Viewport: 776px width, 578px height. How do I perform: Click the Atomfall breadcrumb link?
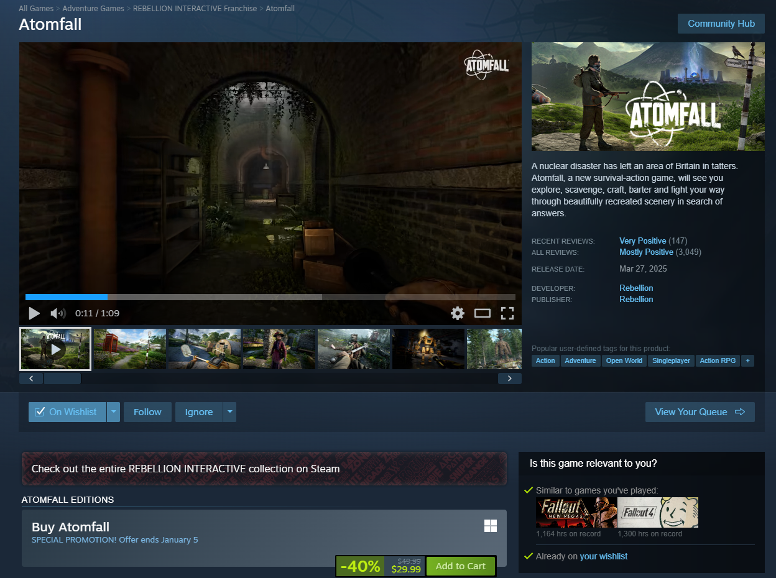coord(280,9)
